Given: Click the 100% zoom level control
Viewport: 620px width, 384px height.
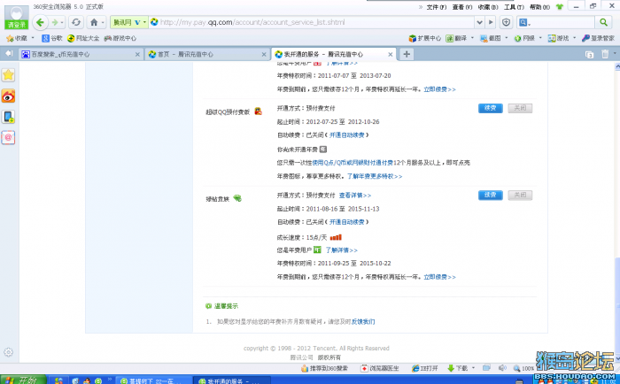Looking at the screenshot, I should tap(524, 368).
